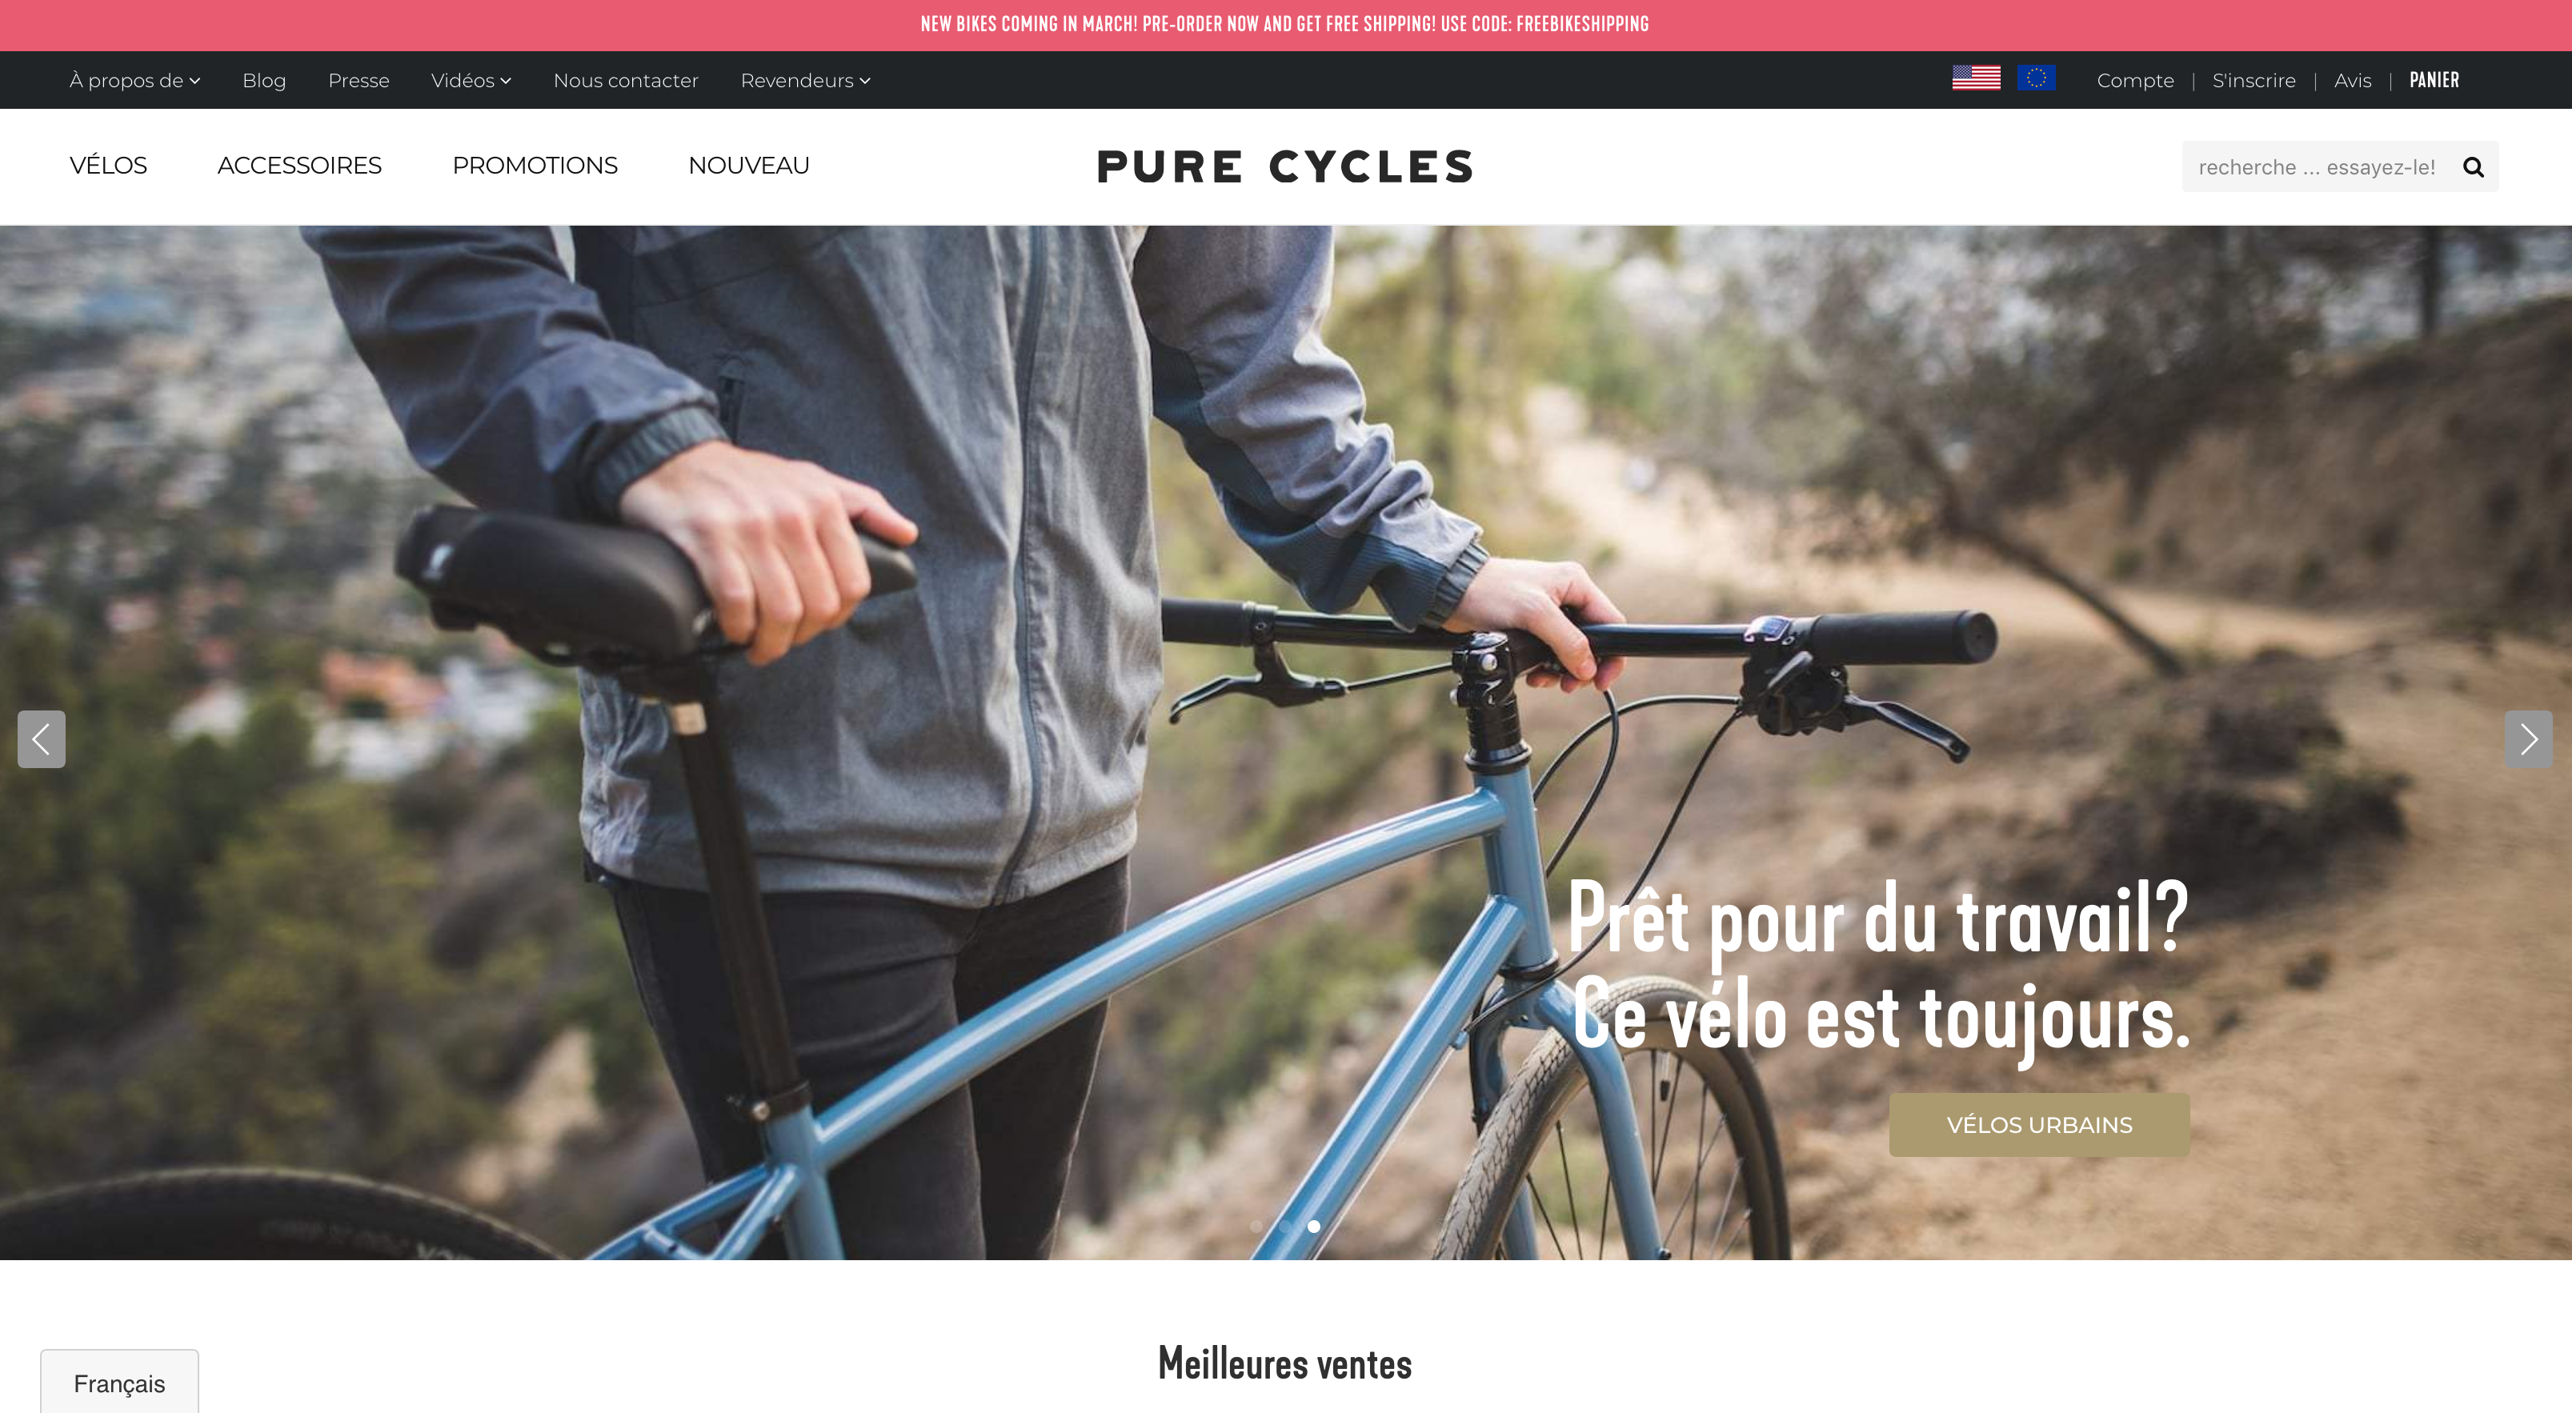Viewport: 2572px width, 1413px height.
Task: Click the S'inscrire link
Action: click(2254, 80)
